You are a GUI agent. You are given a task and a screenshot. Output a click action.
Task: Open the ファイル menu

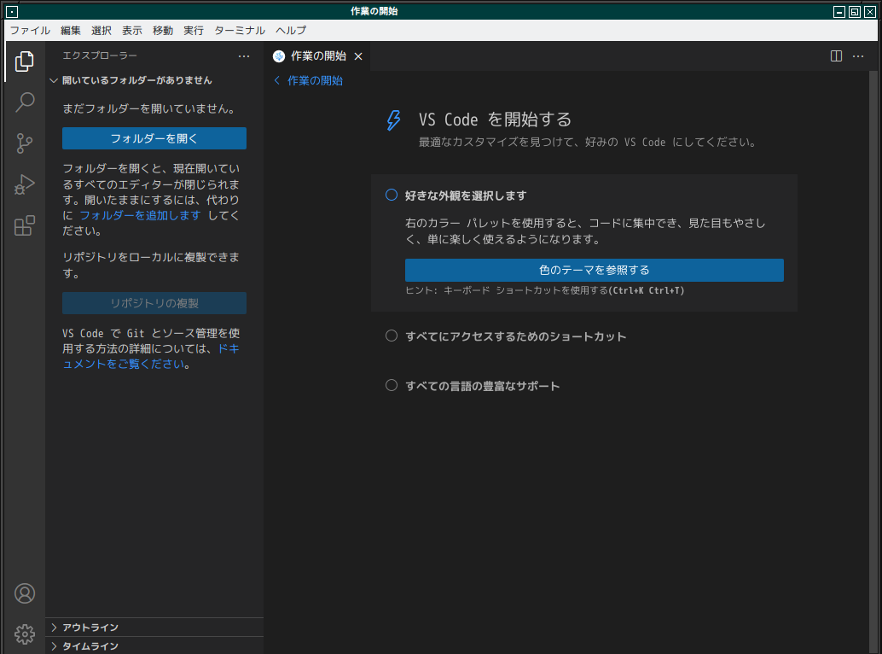point(31,31)
